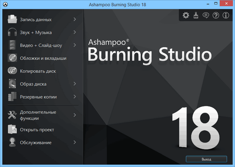Expand the arrow next to Резервные копии

point(75,97)
